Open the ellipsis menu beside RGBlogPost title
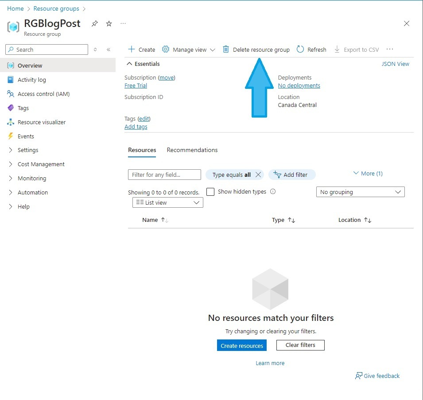The width and height of the screenshot is (423, 400). pyautogui.click(x=123, y=23)
